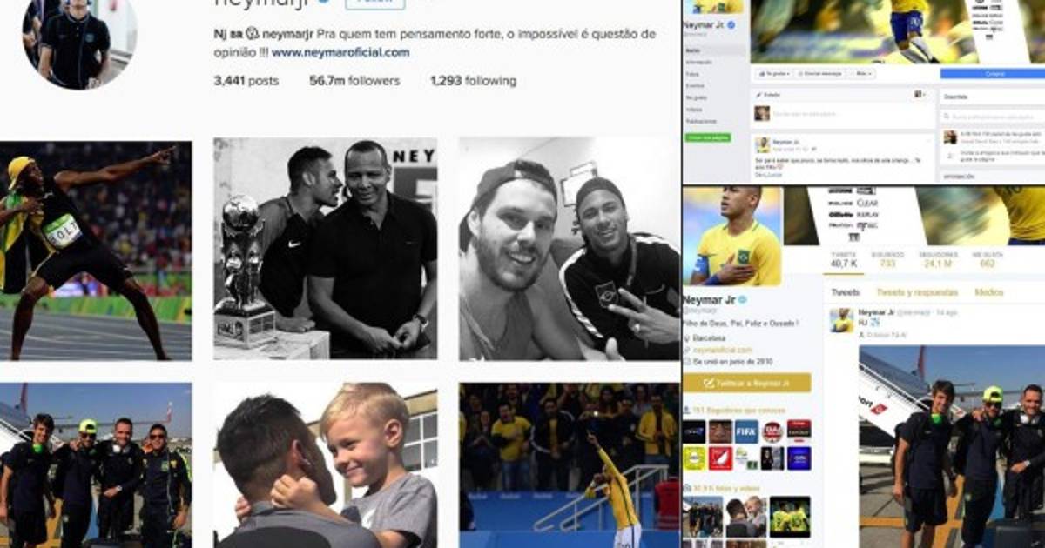The image size is (1045, 548).
Task: Click the Twittear a Neymar Jr button
Action: coord(747,383)
